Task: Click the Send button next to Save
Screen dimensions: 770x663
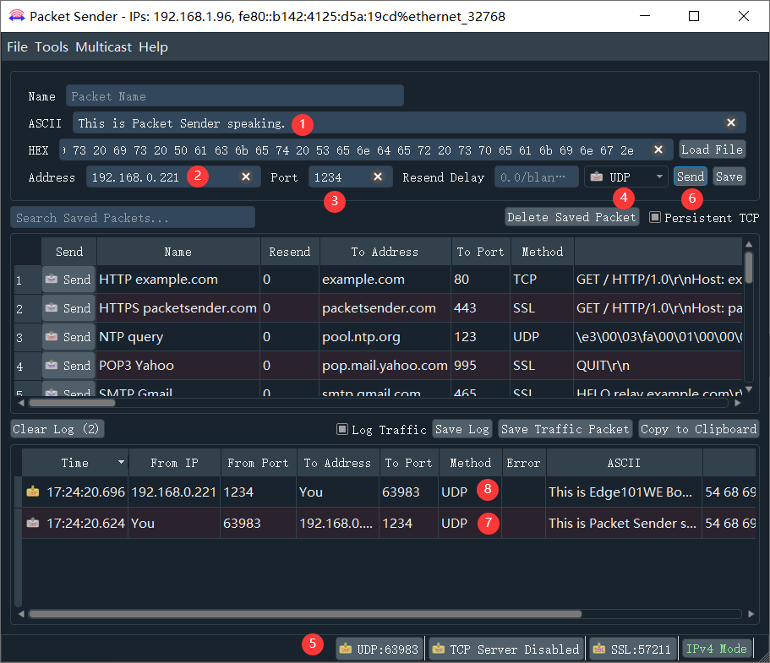Action: coord(691,177)
